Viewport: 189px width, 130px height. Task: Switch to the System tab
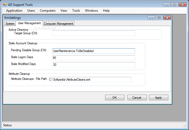pyautogui.click(x=10, y=24)
